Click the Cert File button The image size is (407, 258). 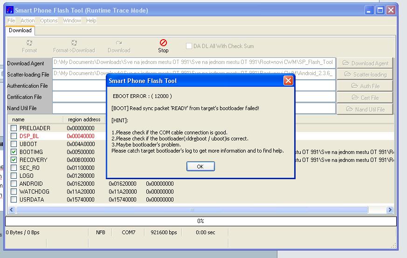pos(365,98)
